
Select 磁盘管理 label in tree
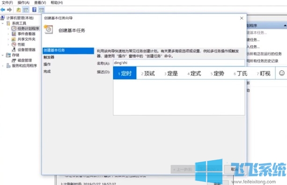click(25, 60)
